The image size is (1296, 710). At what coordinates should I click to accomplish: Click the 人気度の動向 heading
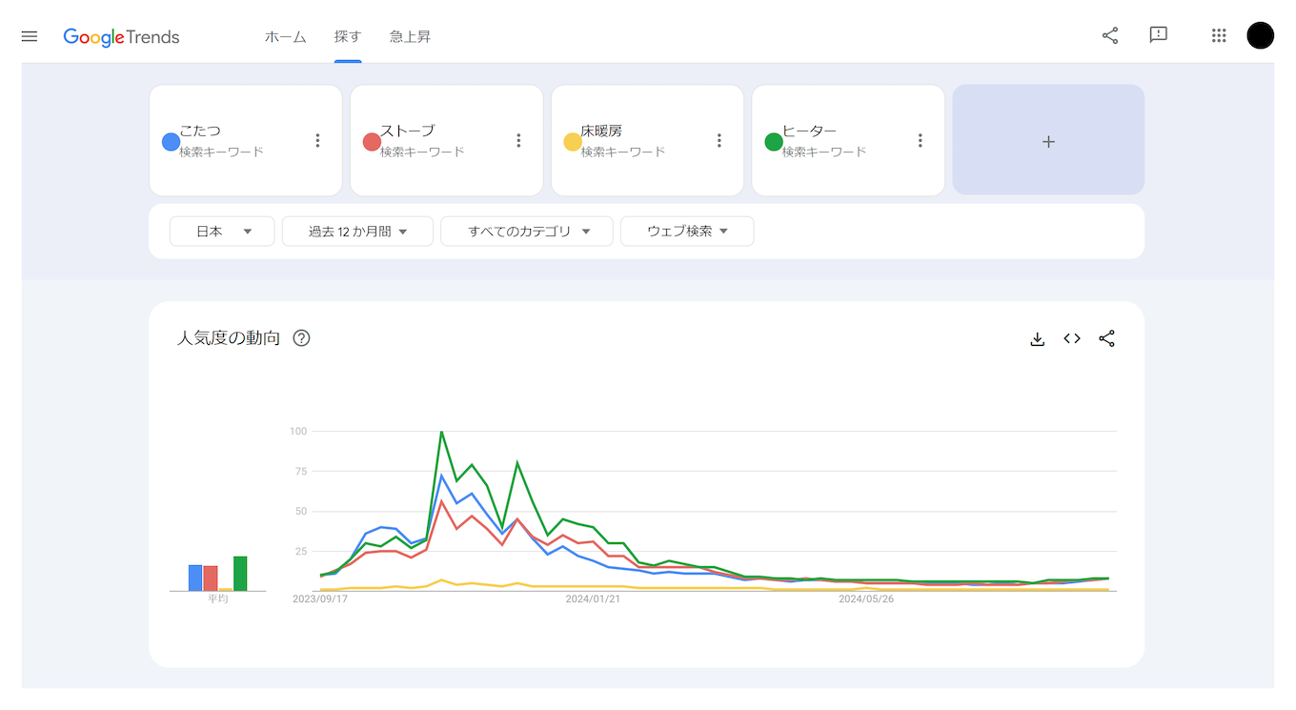[x=229, y=337]
